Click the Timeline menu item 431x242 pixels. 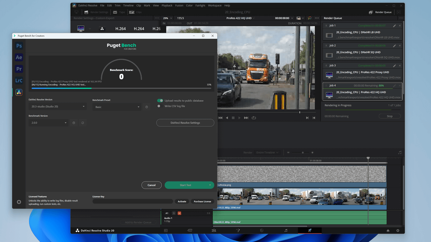pos(128,5)
